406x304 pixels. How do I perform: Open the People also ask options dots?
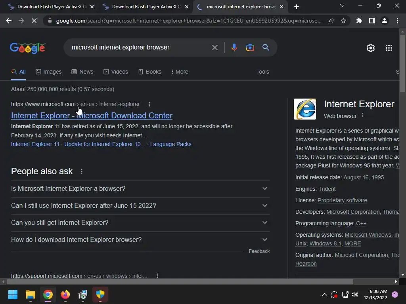click(82, 171)
